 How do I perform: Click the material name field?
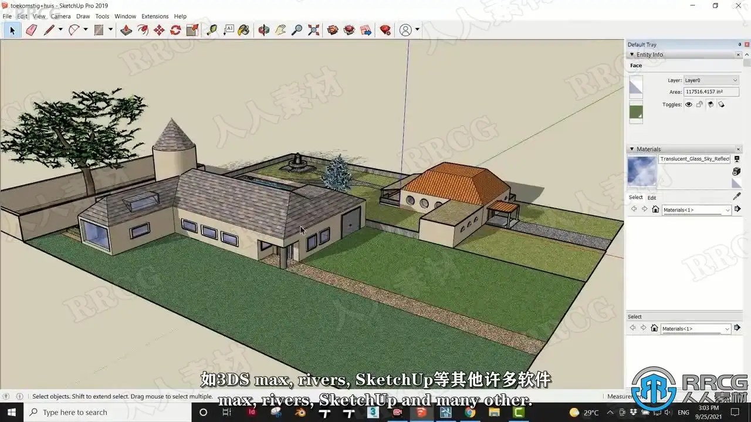pos(695,159)
